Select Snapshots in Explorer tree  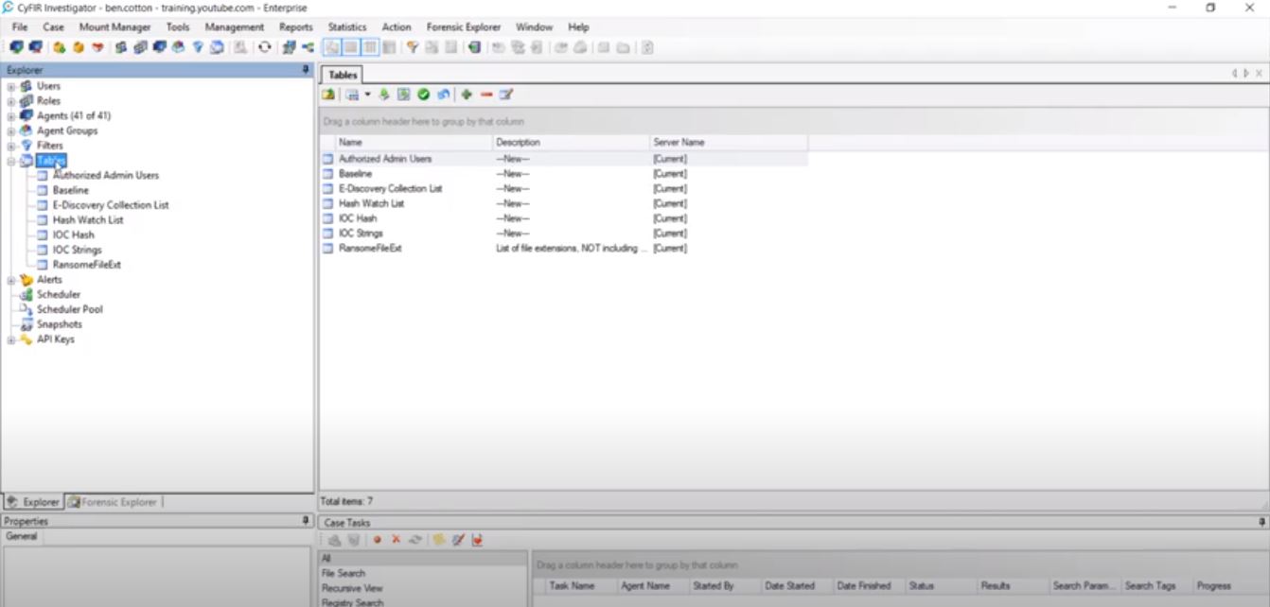point(60,324)
